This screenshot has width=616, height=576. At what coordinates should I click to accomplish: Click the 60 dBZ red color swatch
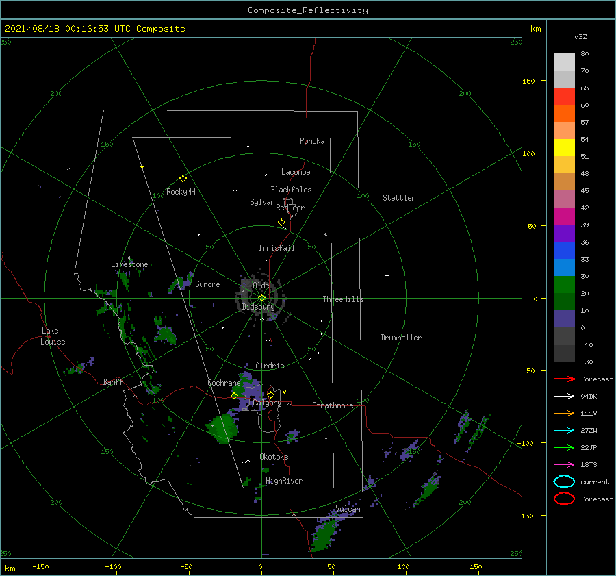(564, 97)
